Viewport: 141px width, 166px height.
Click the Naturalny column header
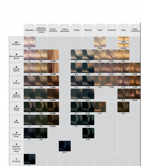point(29,30)
